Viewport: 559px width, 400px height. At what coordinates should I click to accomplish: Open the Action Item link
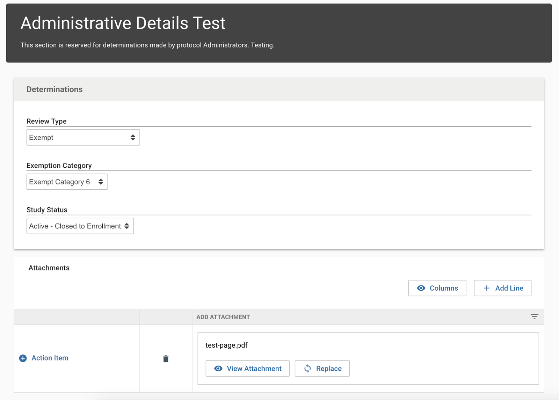[x=50, y=358]
